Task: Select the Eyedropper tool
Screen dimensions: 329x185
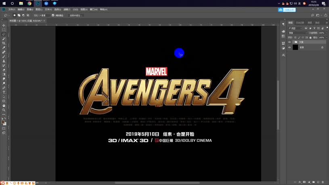Action: [x=4, y=48]
